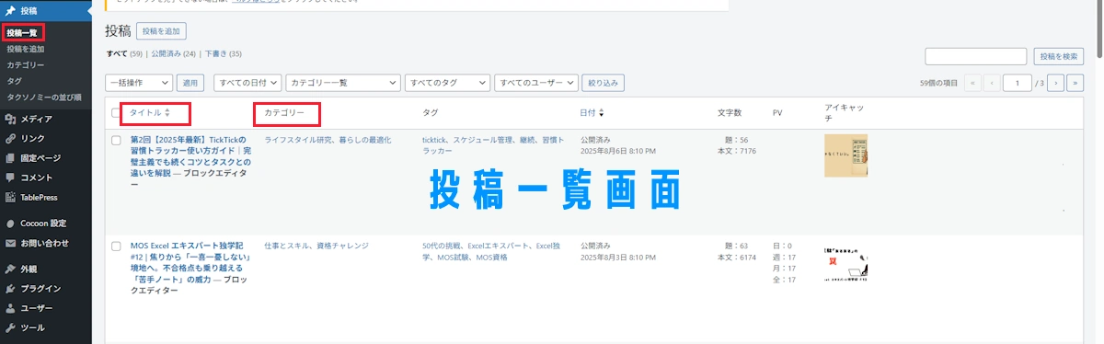The width and height of the screenshot is (1104, 344).
Task: Click the post search input field
Action: (x=976, y=57)
